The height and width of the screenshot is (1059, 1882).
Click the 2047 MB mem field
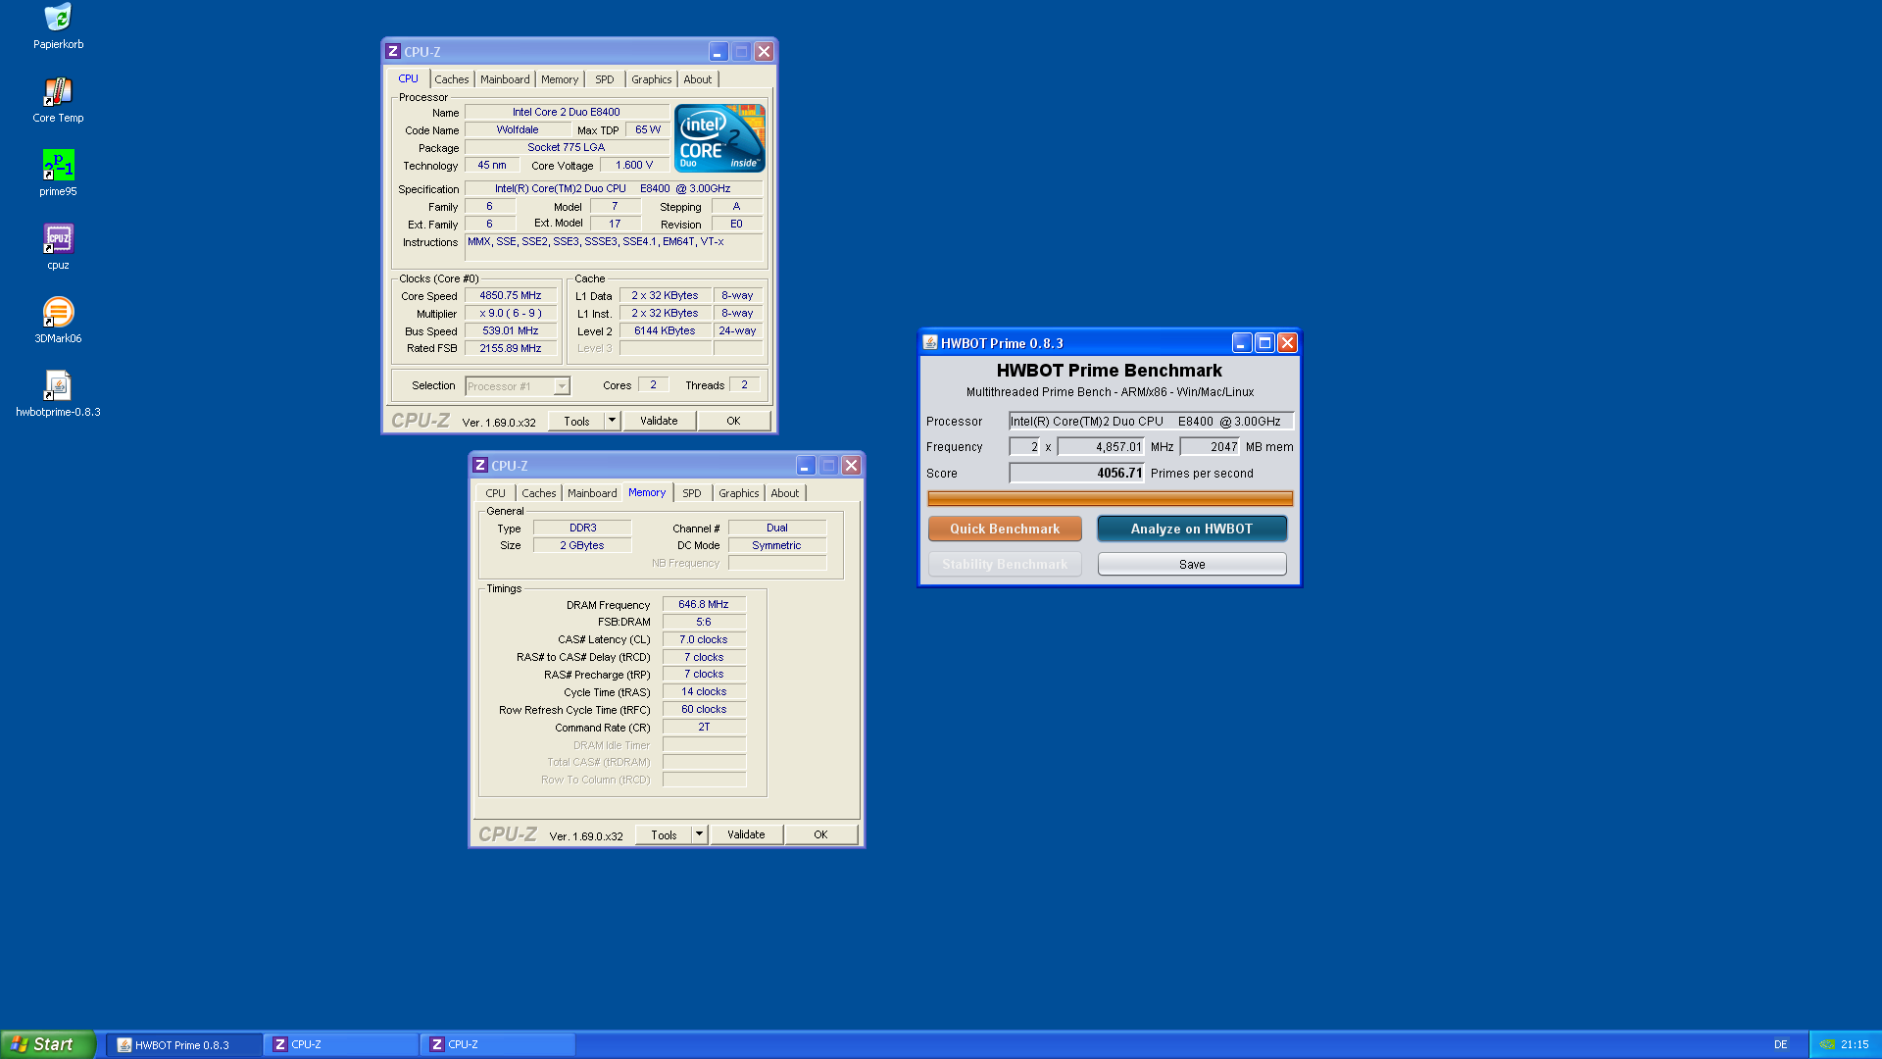(1210, 446)
